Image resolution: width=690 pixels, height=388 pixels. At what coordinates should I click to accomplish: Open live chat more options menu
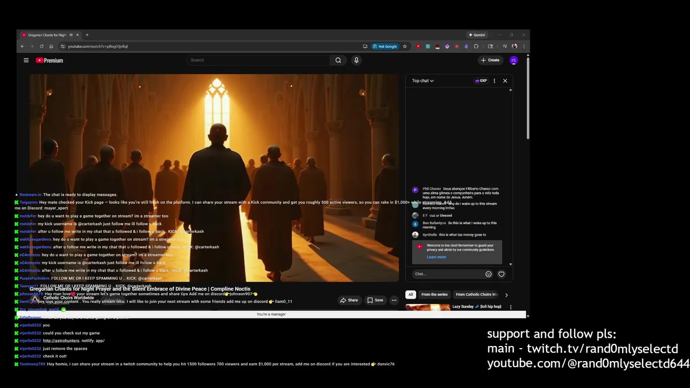494,81
